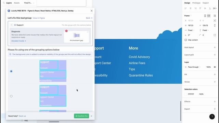
Task: Select the More heading on canvas
Action: [x=133, y=48]
